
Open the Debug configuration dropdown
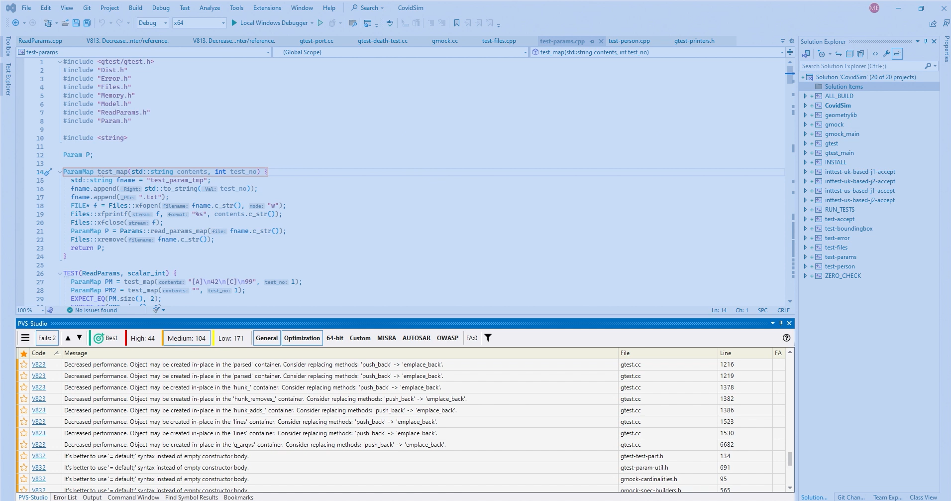click(x=153, y=23)
